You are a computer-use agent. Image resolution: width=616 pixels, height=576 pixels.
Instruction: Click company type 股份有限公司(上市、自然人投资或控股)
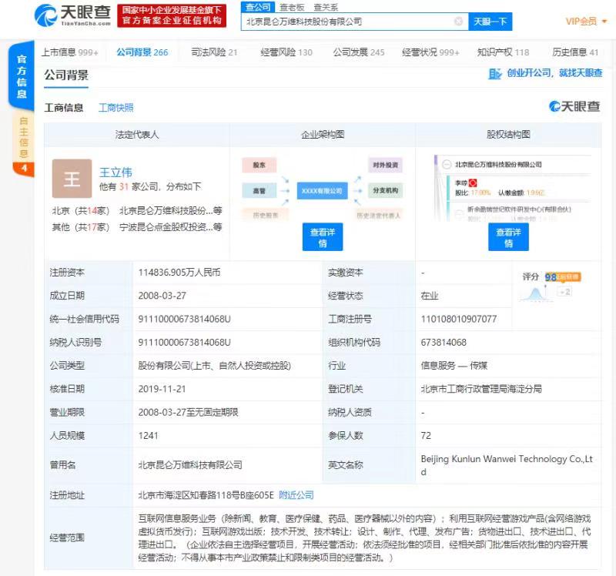215,366
